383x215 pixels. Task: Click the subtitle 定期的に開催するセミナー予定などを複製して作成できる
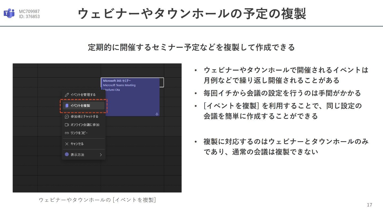point(191,47)
